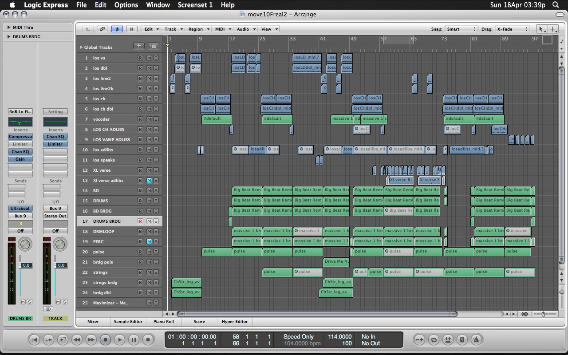Open the Pointer tool menu
Viewport: 568px width, 355px height.
[541, 29]
